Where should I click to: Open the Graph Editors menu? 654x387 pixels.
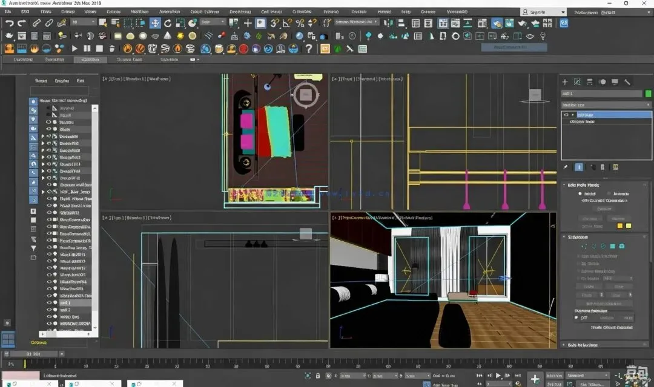click(x=205, y=11)
